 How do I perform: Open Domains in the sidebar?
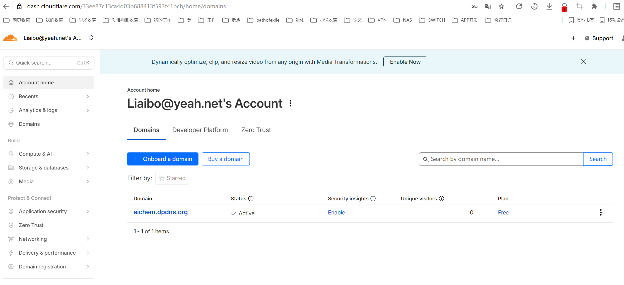(49, 124)
